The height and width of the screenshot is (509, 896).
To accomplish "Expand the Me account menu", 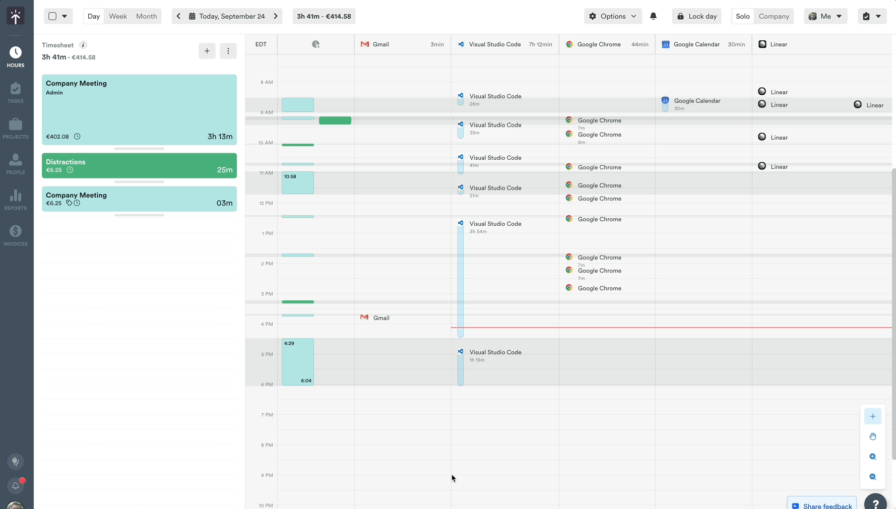I will tap(825, 16).
